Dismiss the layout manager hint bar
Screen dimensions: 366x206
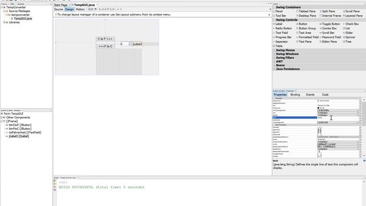[269, 15]
